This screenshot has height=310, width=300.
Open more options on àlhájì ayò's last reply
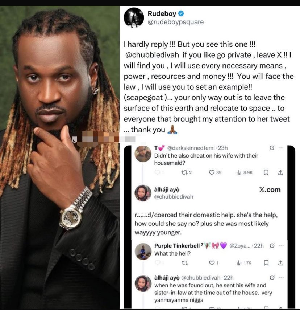pos(281,278)
